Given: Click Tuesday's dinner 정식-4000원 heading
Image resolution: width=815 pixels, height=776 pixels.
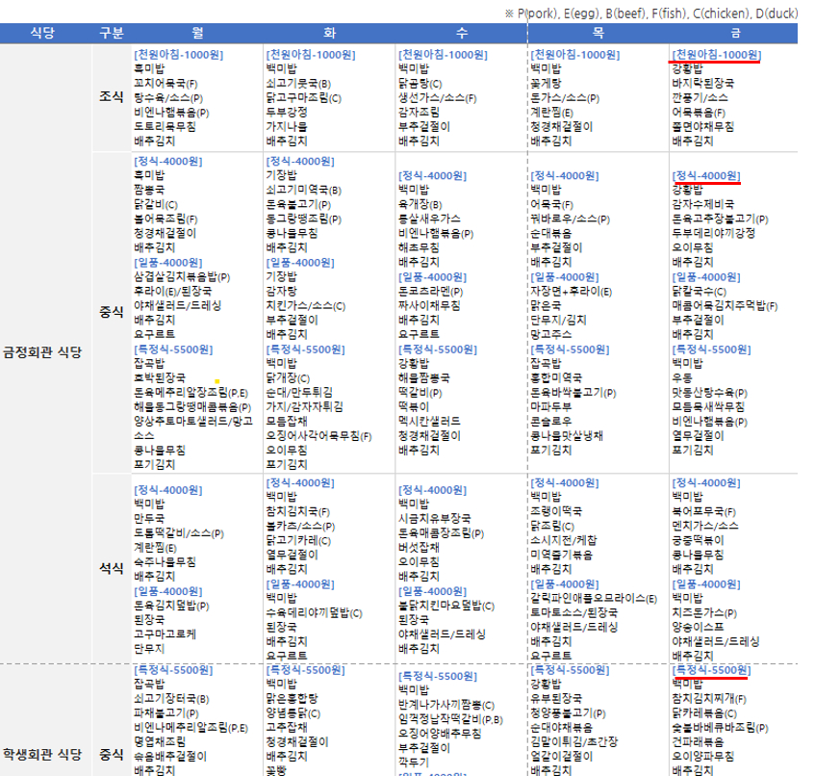Looking at the screenshot, I should (300, 482).
